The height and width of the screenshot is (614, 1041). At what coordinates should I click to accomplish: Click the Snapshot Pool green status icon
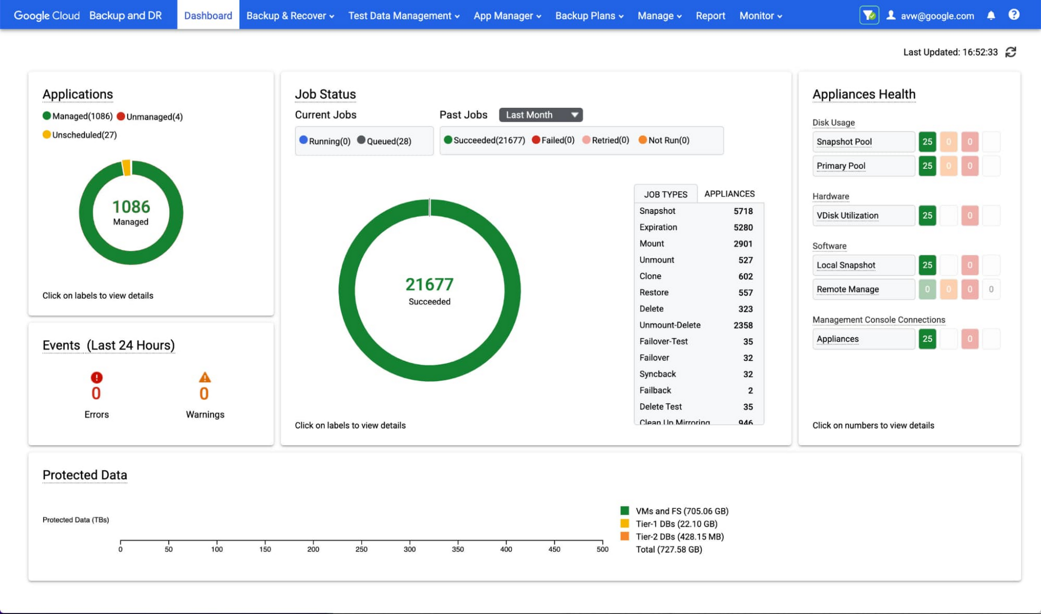click(926, 141)
